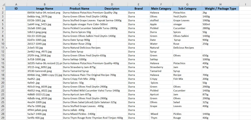Select row 11 header
This screenshot has height=120, width=251.
click(x=3, y=48)
